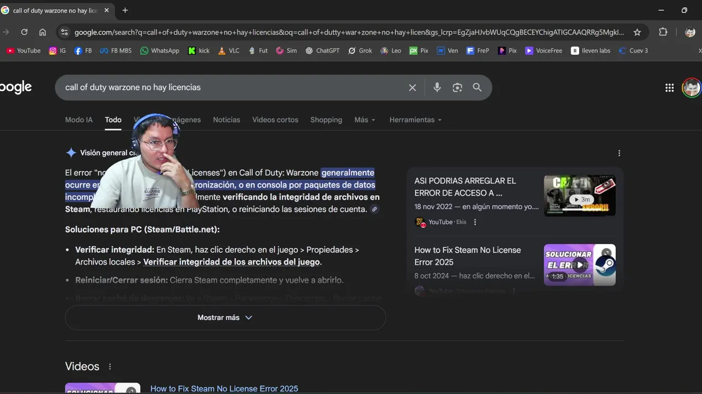The height and width of the screenshot is (394, 702).
Task: Open the Ven bookmark
Action: coord(448,50)
